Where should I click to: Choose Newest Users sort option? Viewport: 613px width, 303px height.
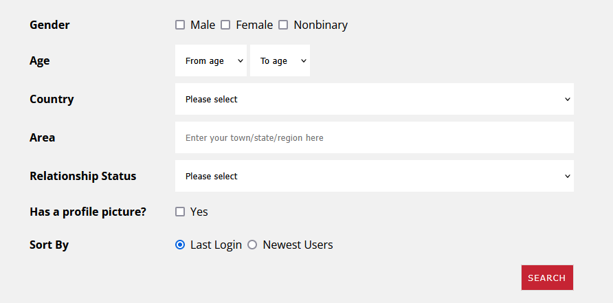pyautogui.click(x=252, y=245)
